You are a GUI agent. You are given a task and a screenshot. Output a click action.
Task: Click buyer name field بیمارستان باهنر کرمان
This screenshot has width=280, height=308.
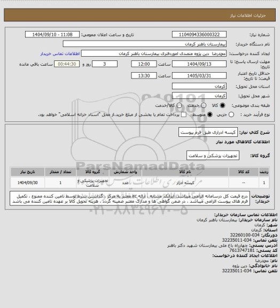coord(144,44)
